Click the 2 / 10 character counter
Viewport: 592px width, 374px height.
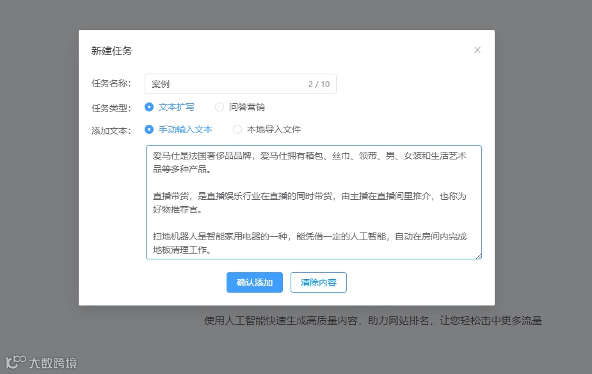[x=319, y=85]
